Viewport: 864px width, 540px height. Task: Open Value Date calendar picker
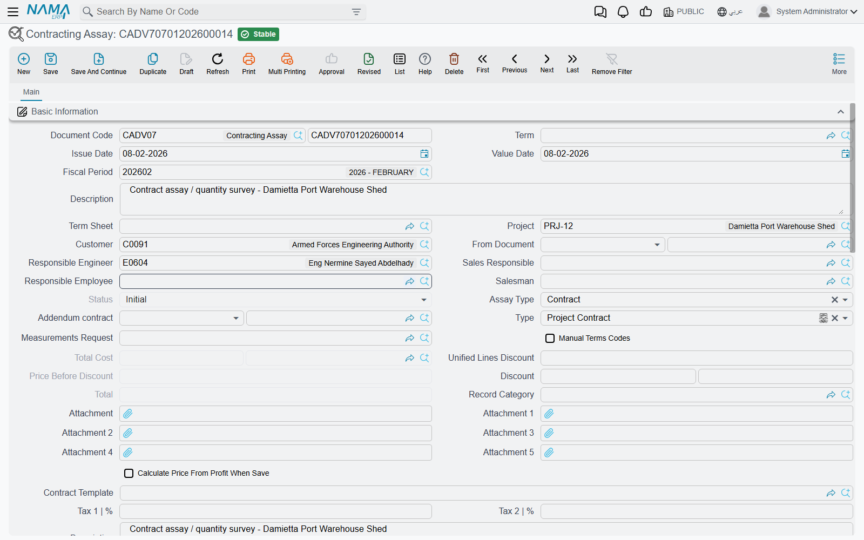click(x=846, y=154)
